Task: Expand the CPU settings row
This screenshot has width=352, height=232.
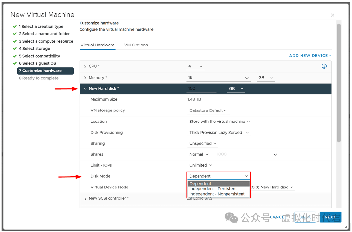Action: (85, 66)
